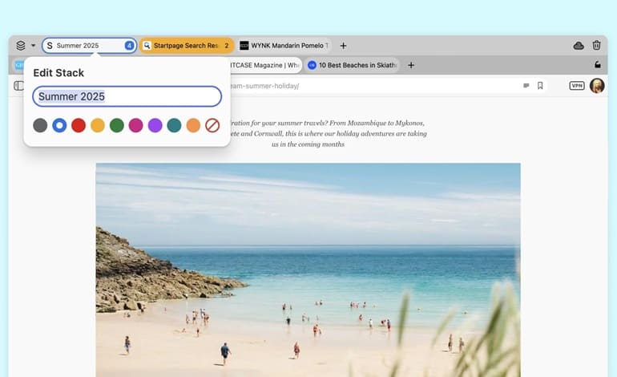
Task: Toggle reader view icon in address bar
Action: point(526,86)
